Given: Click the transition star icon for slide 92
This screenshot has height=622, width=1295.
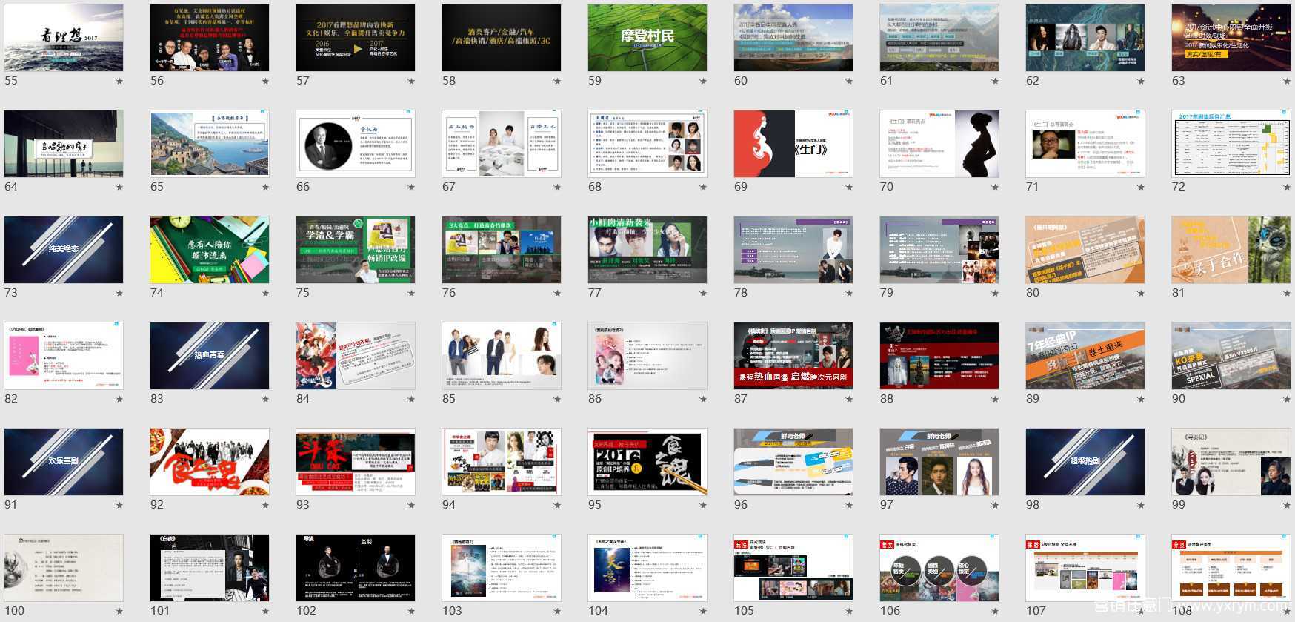Looking at the screenshot, I should click(265, 506).
